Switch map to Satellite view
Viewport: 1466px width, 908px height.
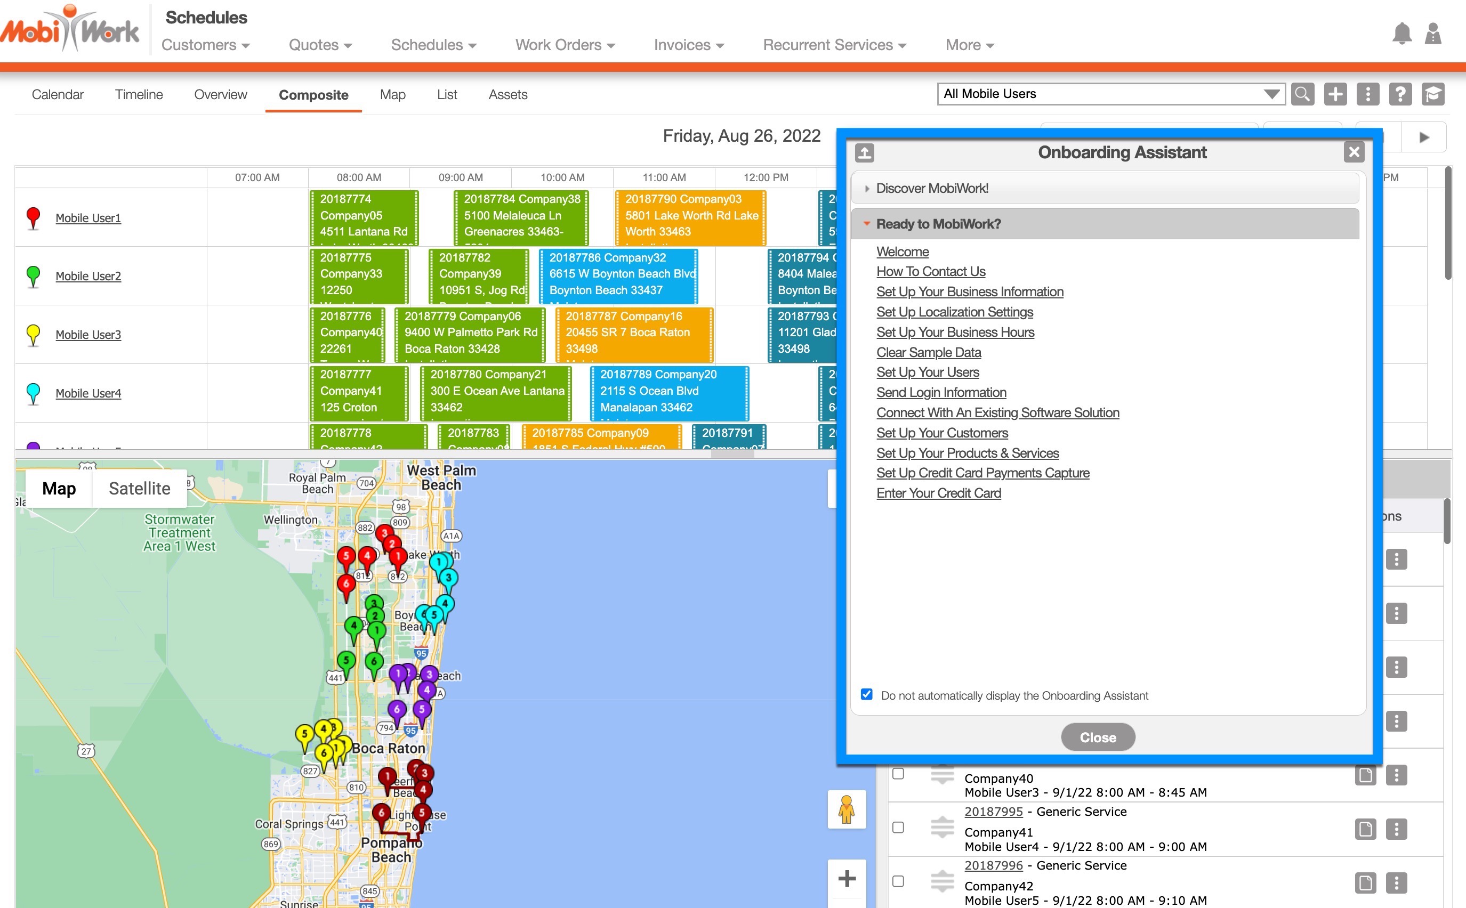click(x=139, y=488)
